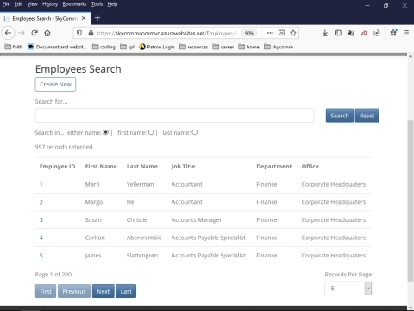
Task: Go to the Next page
Action: 103,291
